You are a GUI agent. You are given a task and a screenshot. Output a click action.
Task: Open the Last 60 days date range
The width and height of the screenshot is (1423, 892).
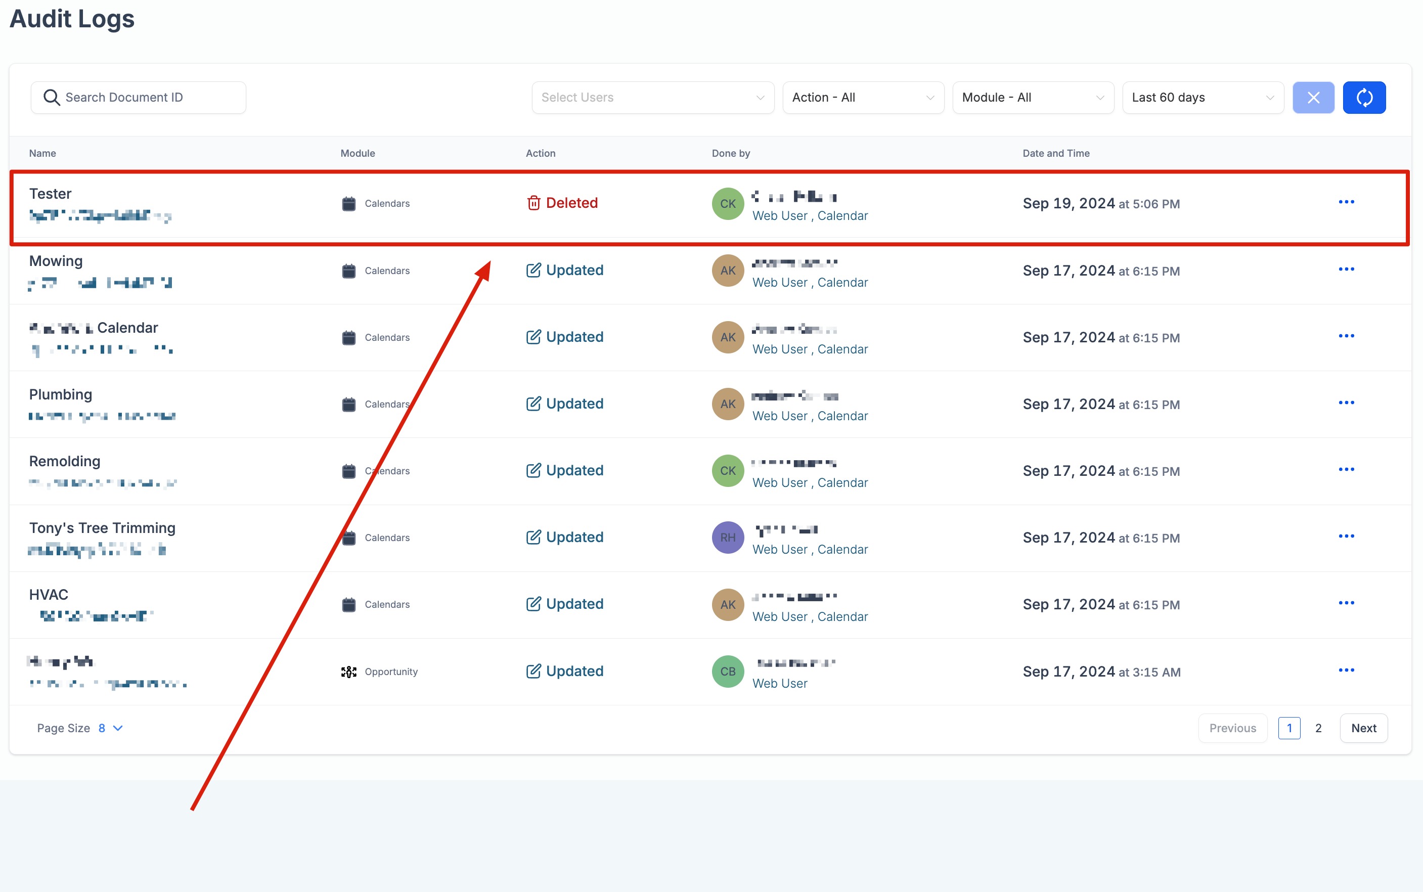coord(1203,97)
